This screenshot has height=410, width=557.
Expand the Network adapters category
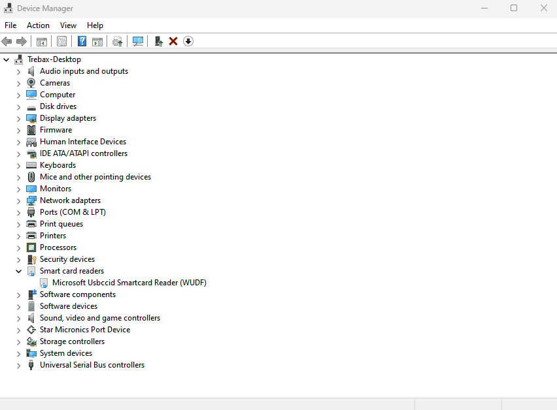[18, 200]
